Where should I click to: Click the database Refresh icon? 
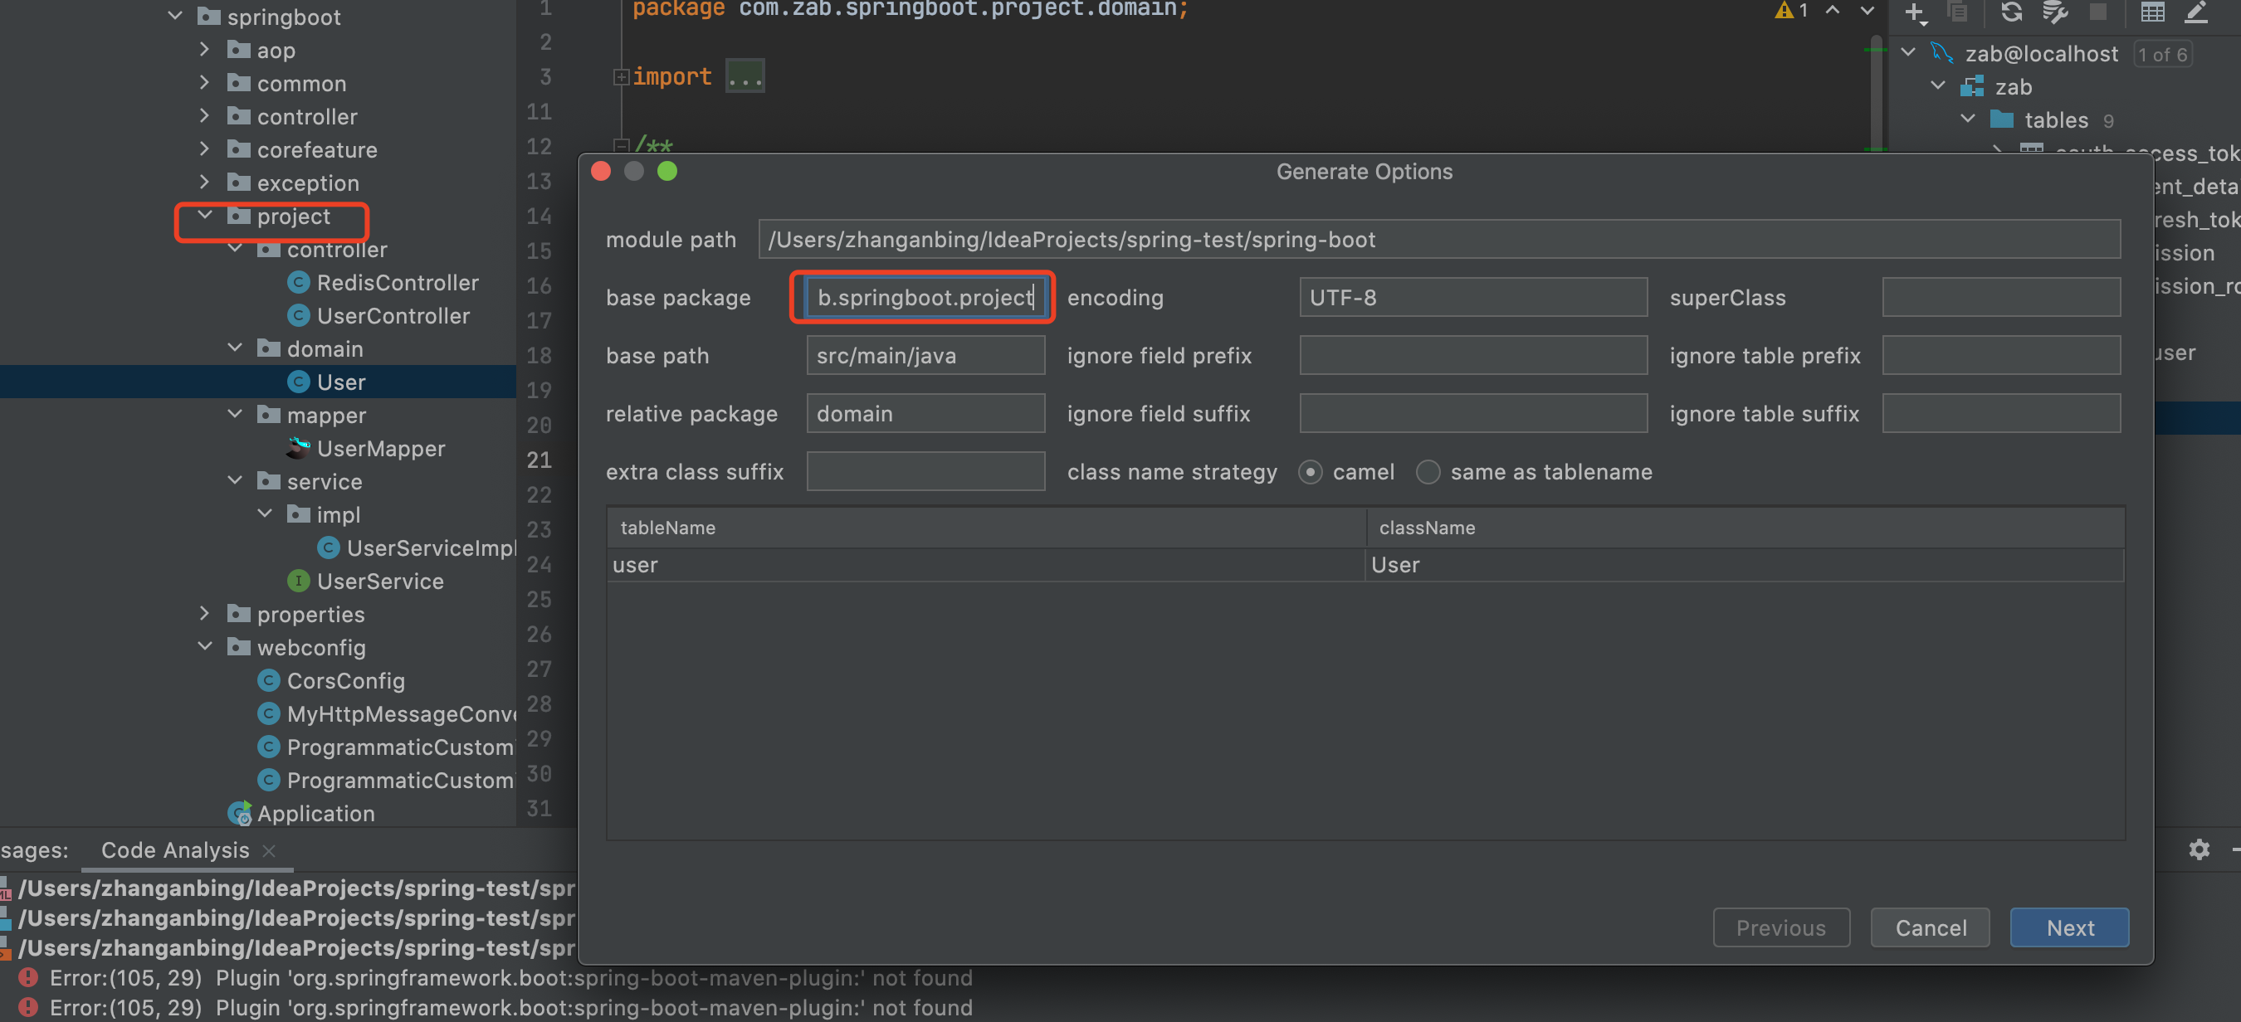click(x=2011, y=12)
